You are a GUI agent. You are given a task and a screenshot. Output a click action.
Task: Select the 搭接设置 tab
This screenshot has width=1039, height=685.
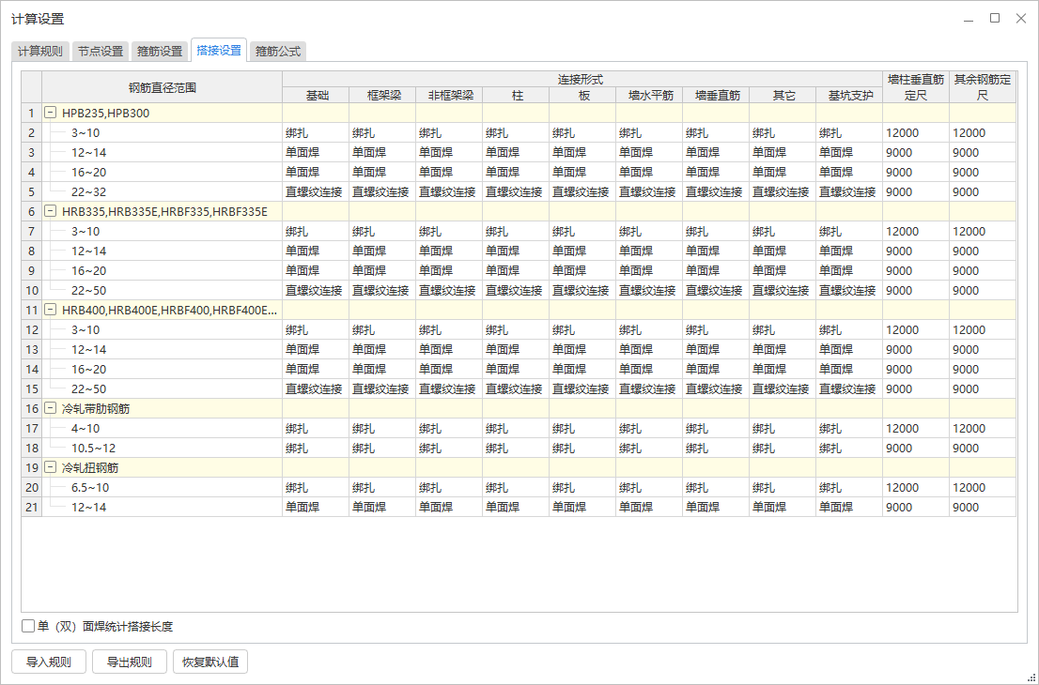[x=219, y=51]
